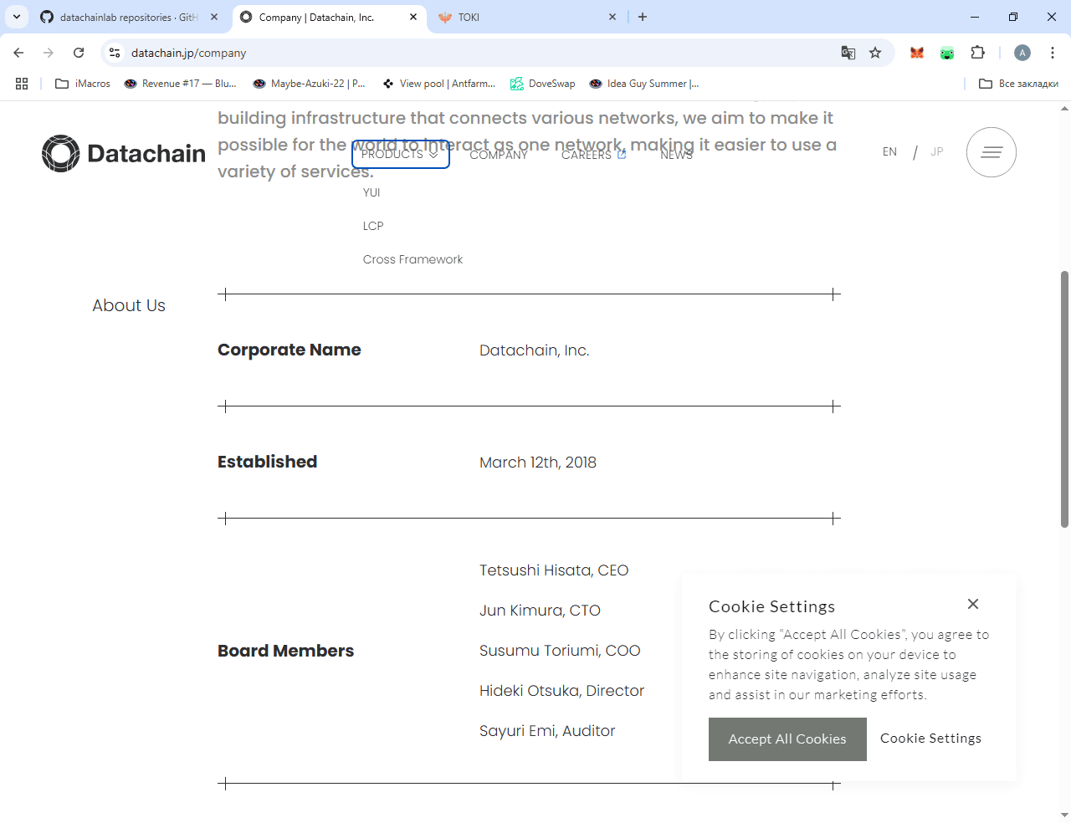Open the NEWS nav link
The image size is (1071, 823).
pos(676,155)
